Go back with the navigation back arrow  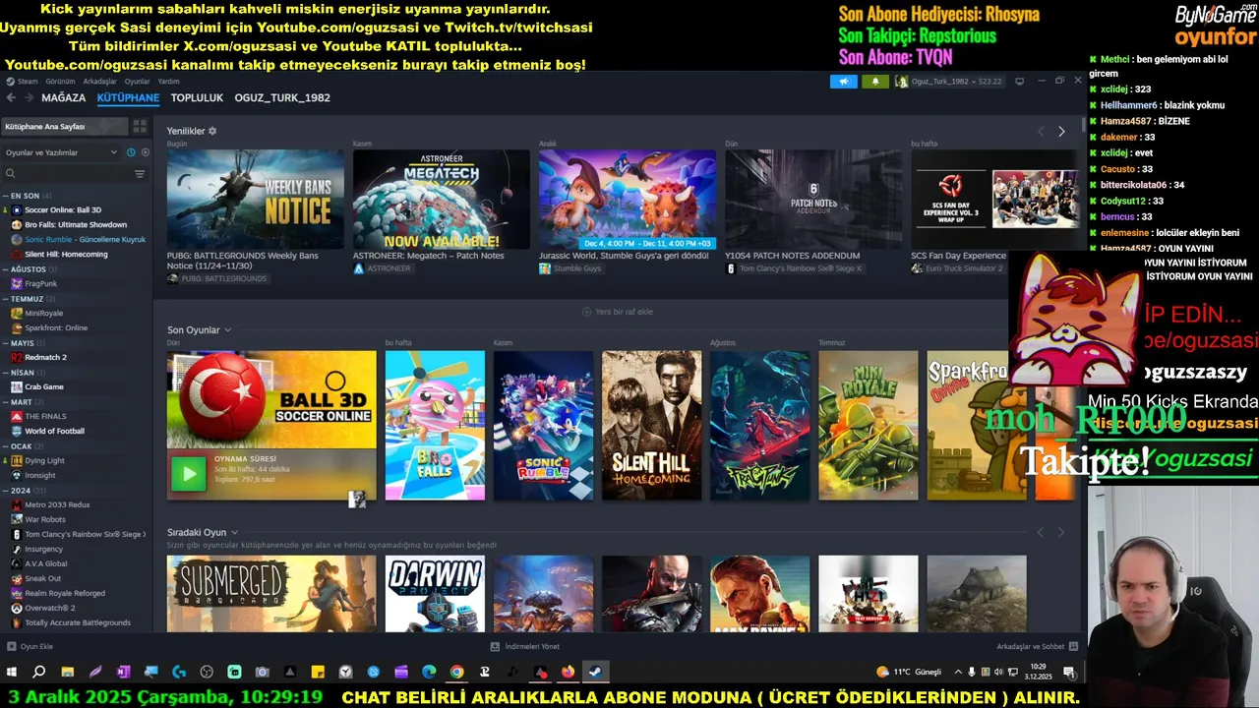click(x=12, y=97)
